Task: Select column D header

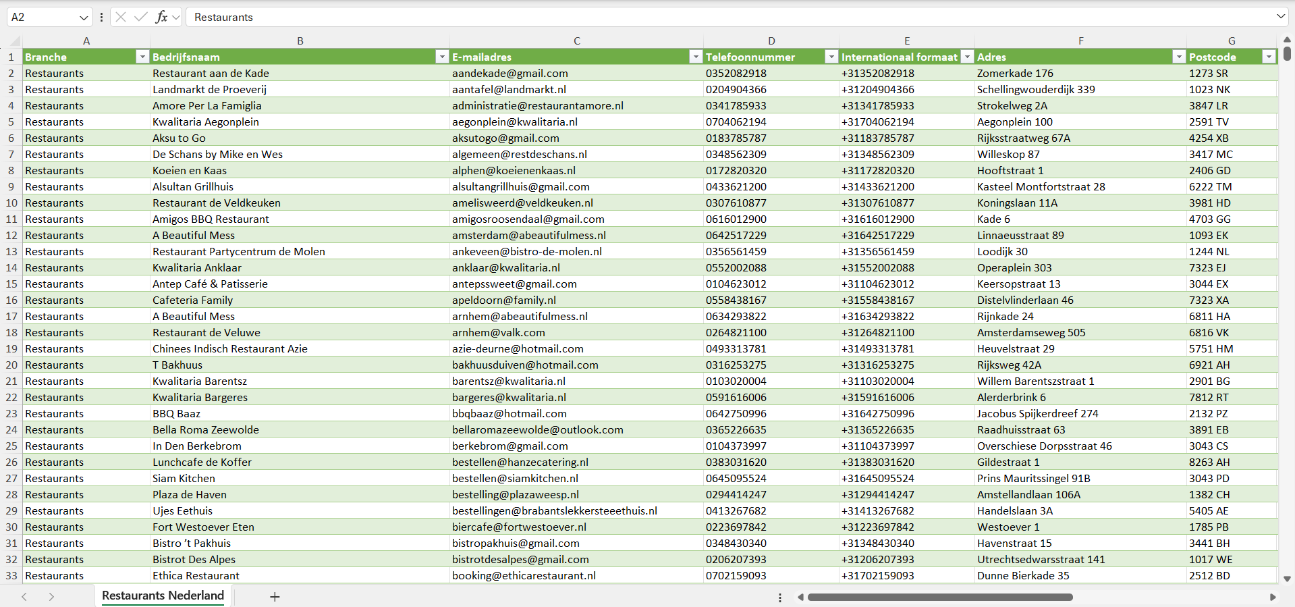Action: pos(771,41)
